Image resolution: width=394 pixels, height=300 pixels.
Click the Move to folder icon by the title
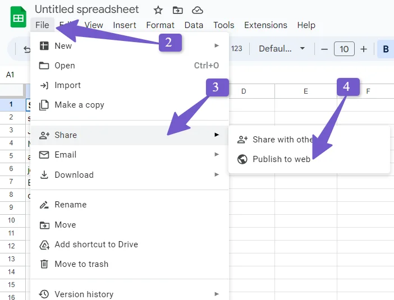[178, 10]
